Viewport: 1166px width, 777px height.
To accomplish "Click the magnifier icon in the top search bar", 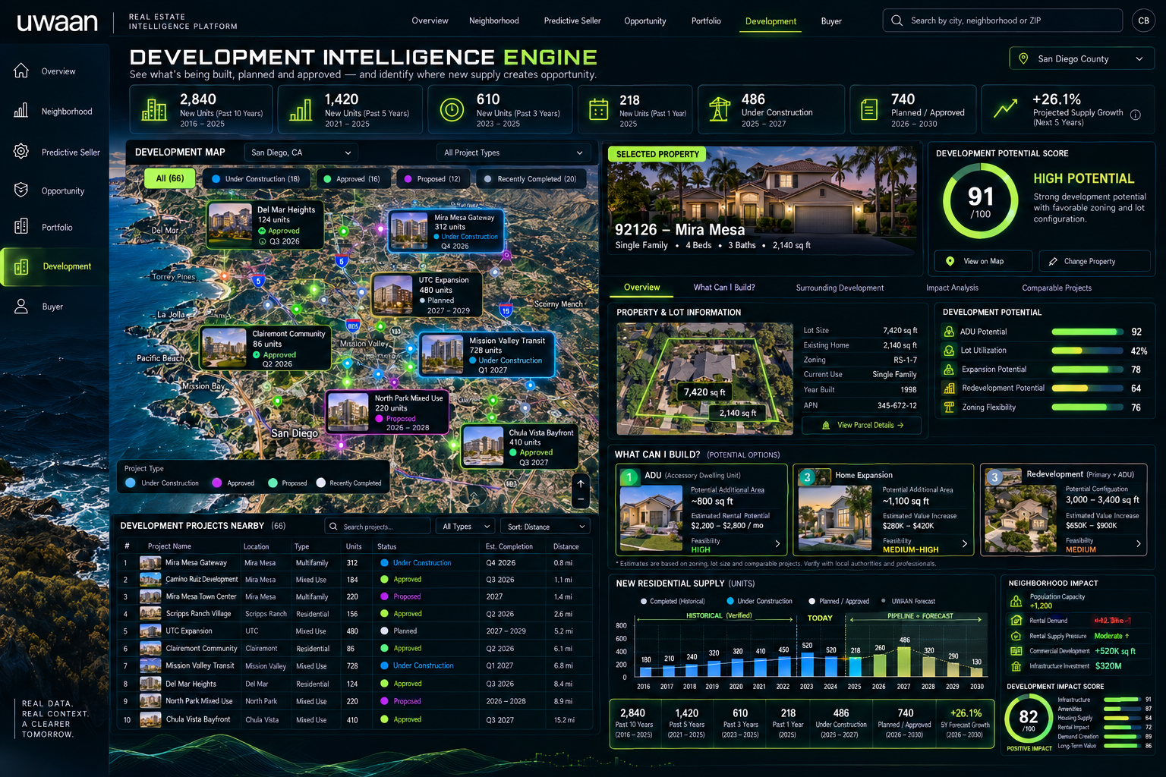I will (897, 20).
